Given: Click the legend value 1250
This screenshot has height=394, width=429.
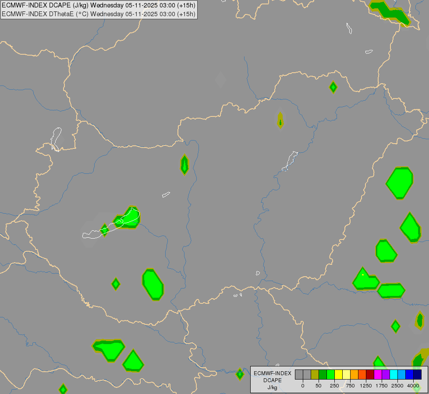Looking at the screenshot, I should [366, 386].
